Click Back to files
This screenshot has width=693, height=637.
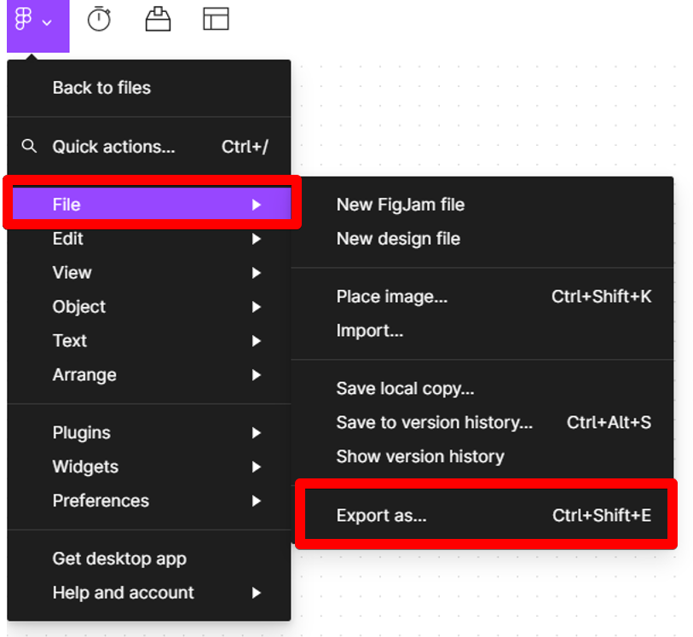coord(101,88)
